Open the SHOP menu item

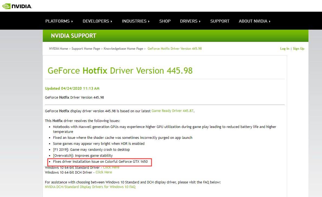coord(165,21)
